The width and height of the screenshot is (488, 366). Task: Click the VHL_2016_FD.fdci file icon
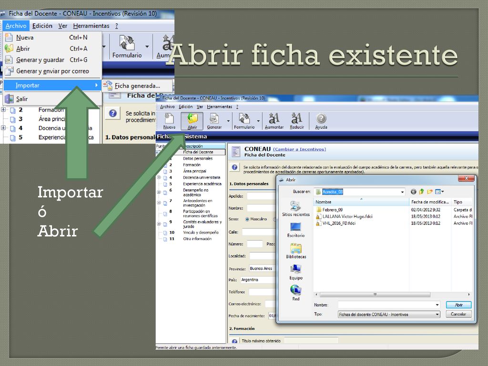coord(319,223)
